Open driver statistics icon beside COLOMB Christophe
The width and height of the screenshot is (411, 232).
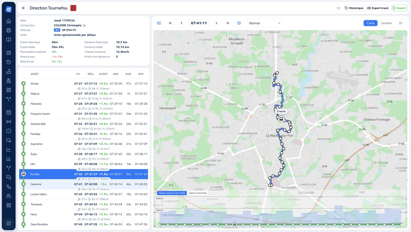84,25
